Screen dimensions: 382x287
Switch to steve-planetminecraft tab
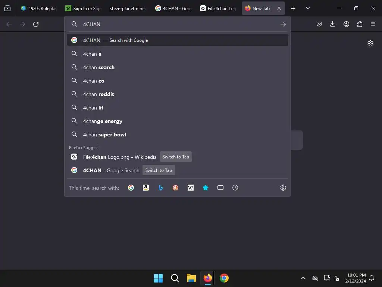(x=128, y=8)
